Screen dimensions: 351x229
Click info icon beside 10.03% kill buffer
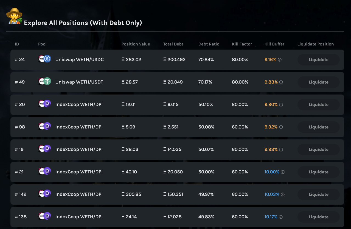(283, 194)
